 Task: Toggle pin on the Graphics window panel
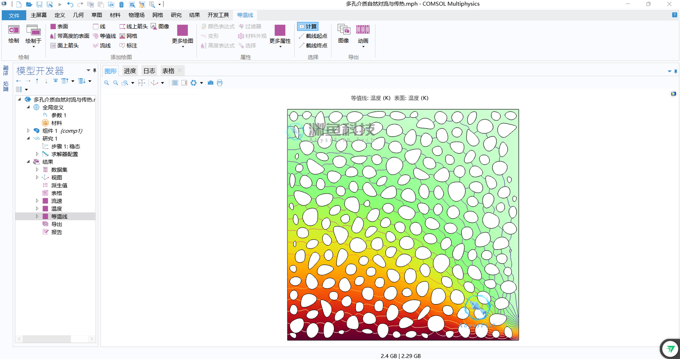676,71
